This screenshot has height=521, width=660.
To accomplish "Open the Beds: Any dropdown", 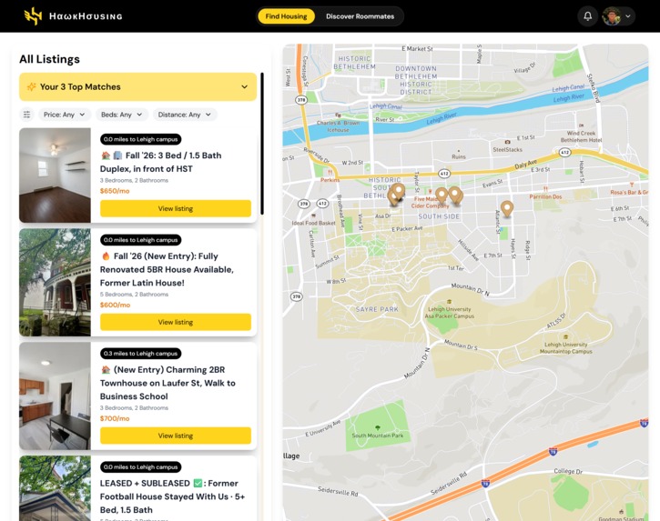I will point(122,115).
